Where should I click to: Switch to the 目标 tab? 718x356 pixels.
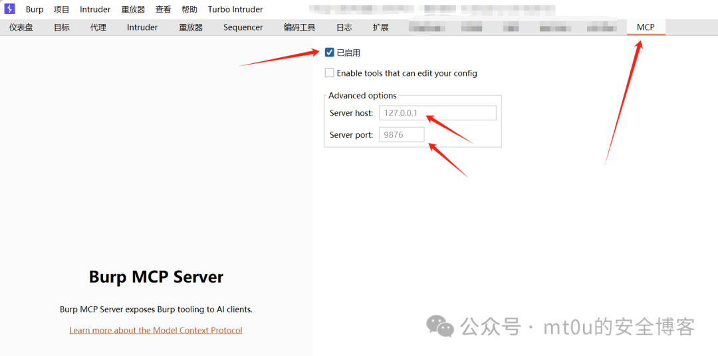tap(62, 27)
